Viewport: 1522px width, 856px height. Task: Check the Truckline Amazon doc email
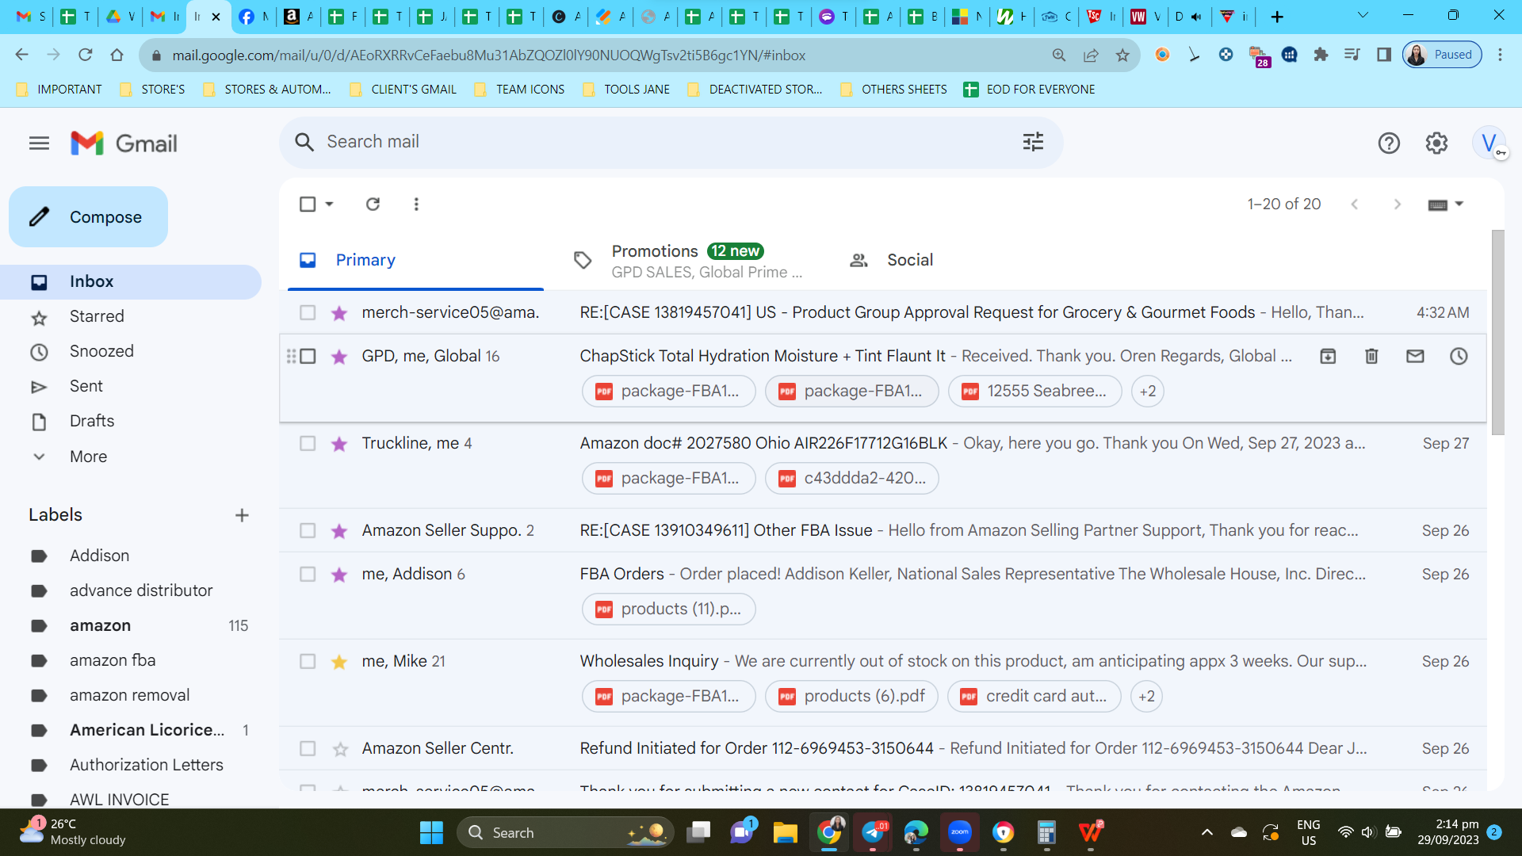tap(308, 444)
